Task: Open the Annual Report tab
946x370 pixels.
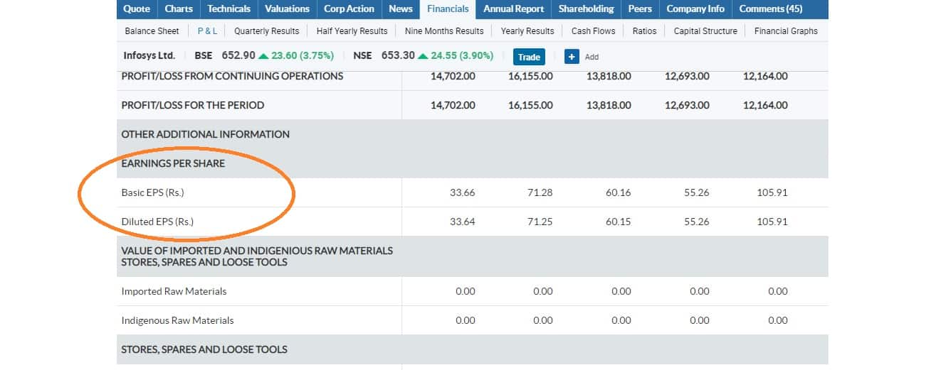Action: 513,9
